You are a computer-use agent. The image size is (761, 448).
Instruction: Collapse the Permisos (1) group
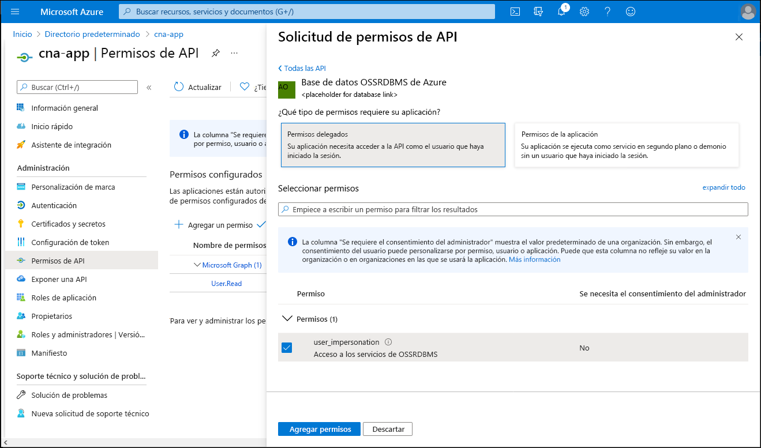(287, 319)
